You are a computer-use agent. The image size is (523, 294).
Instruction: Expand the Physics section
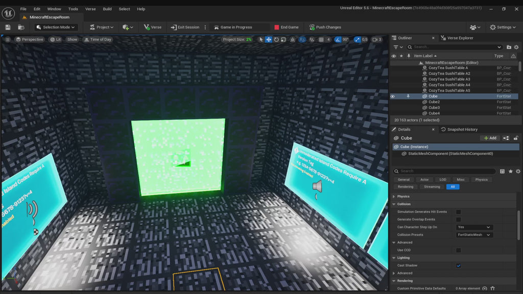click(394, 197)
